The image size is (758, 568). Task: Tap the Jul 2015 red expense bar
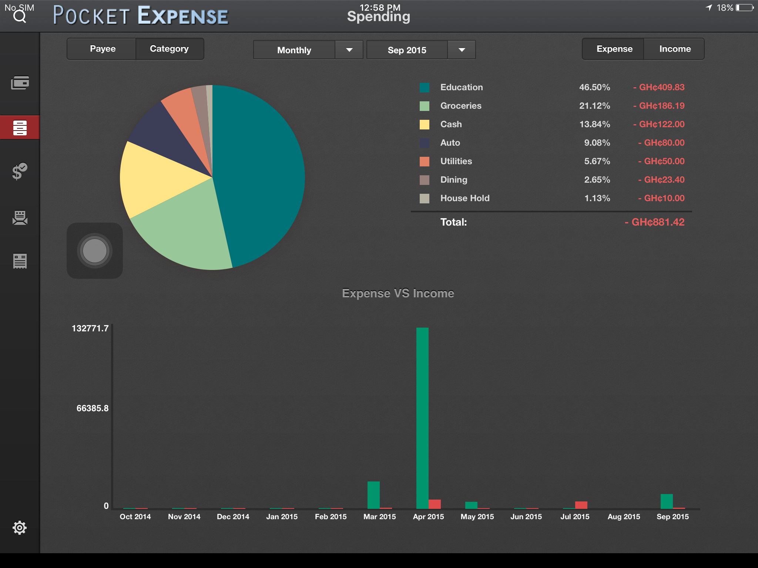tap(581, 505)
